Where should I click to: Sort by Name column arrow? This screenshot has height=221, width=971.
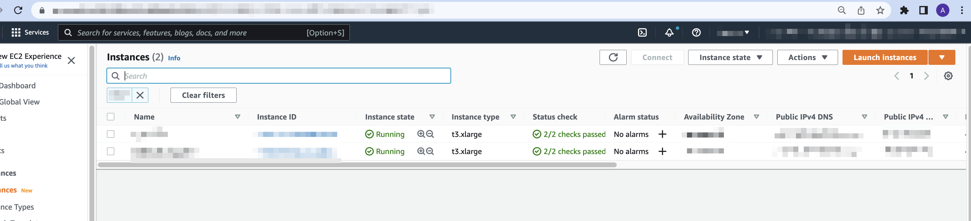click(237, 117)
